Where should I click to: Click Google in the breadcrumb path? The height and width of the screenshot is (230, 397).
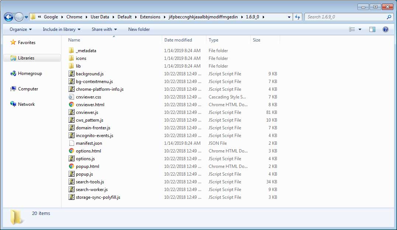point(51,17)
